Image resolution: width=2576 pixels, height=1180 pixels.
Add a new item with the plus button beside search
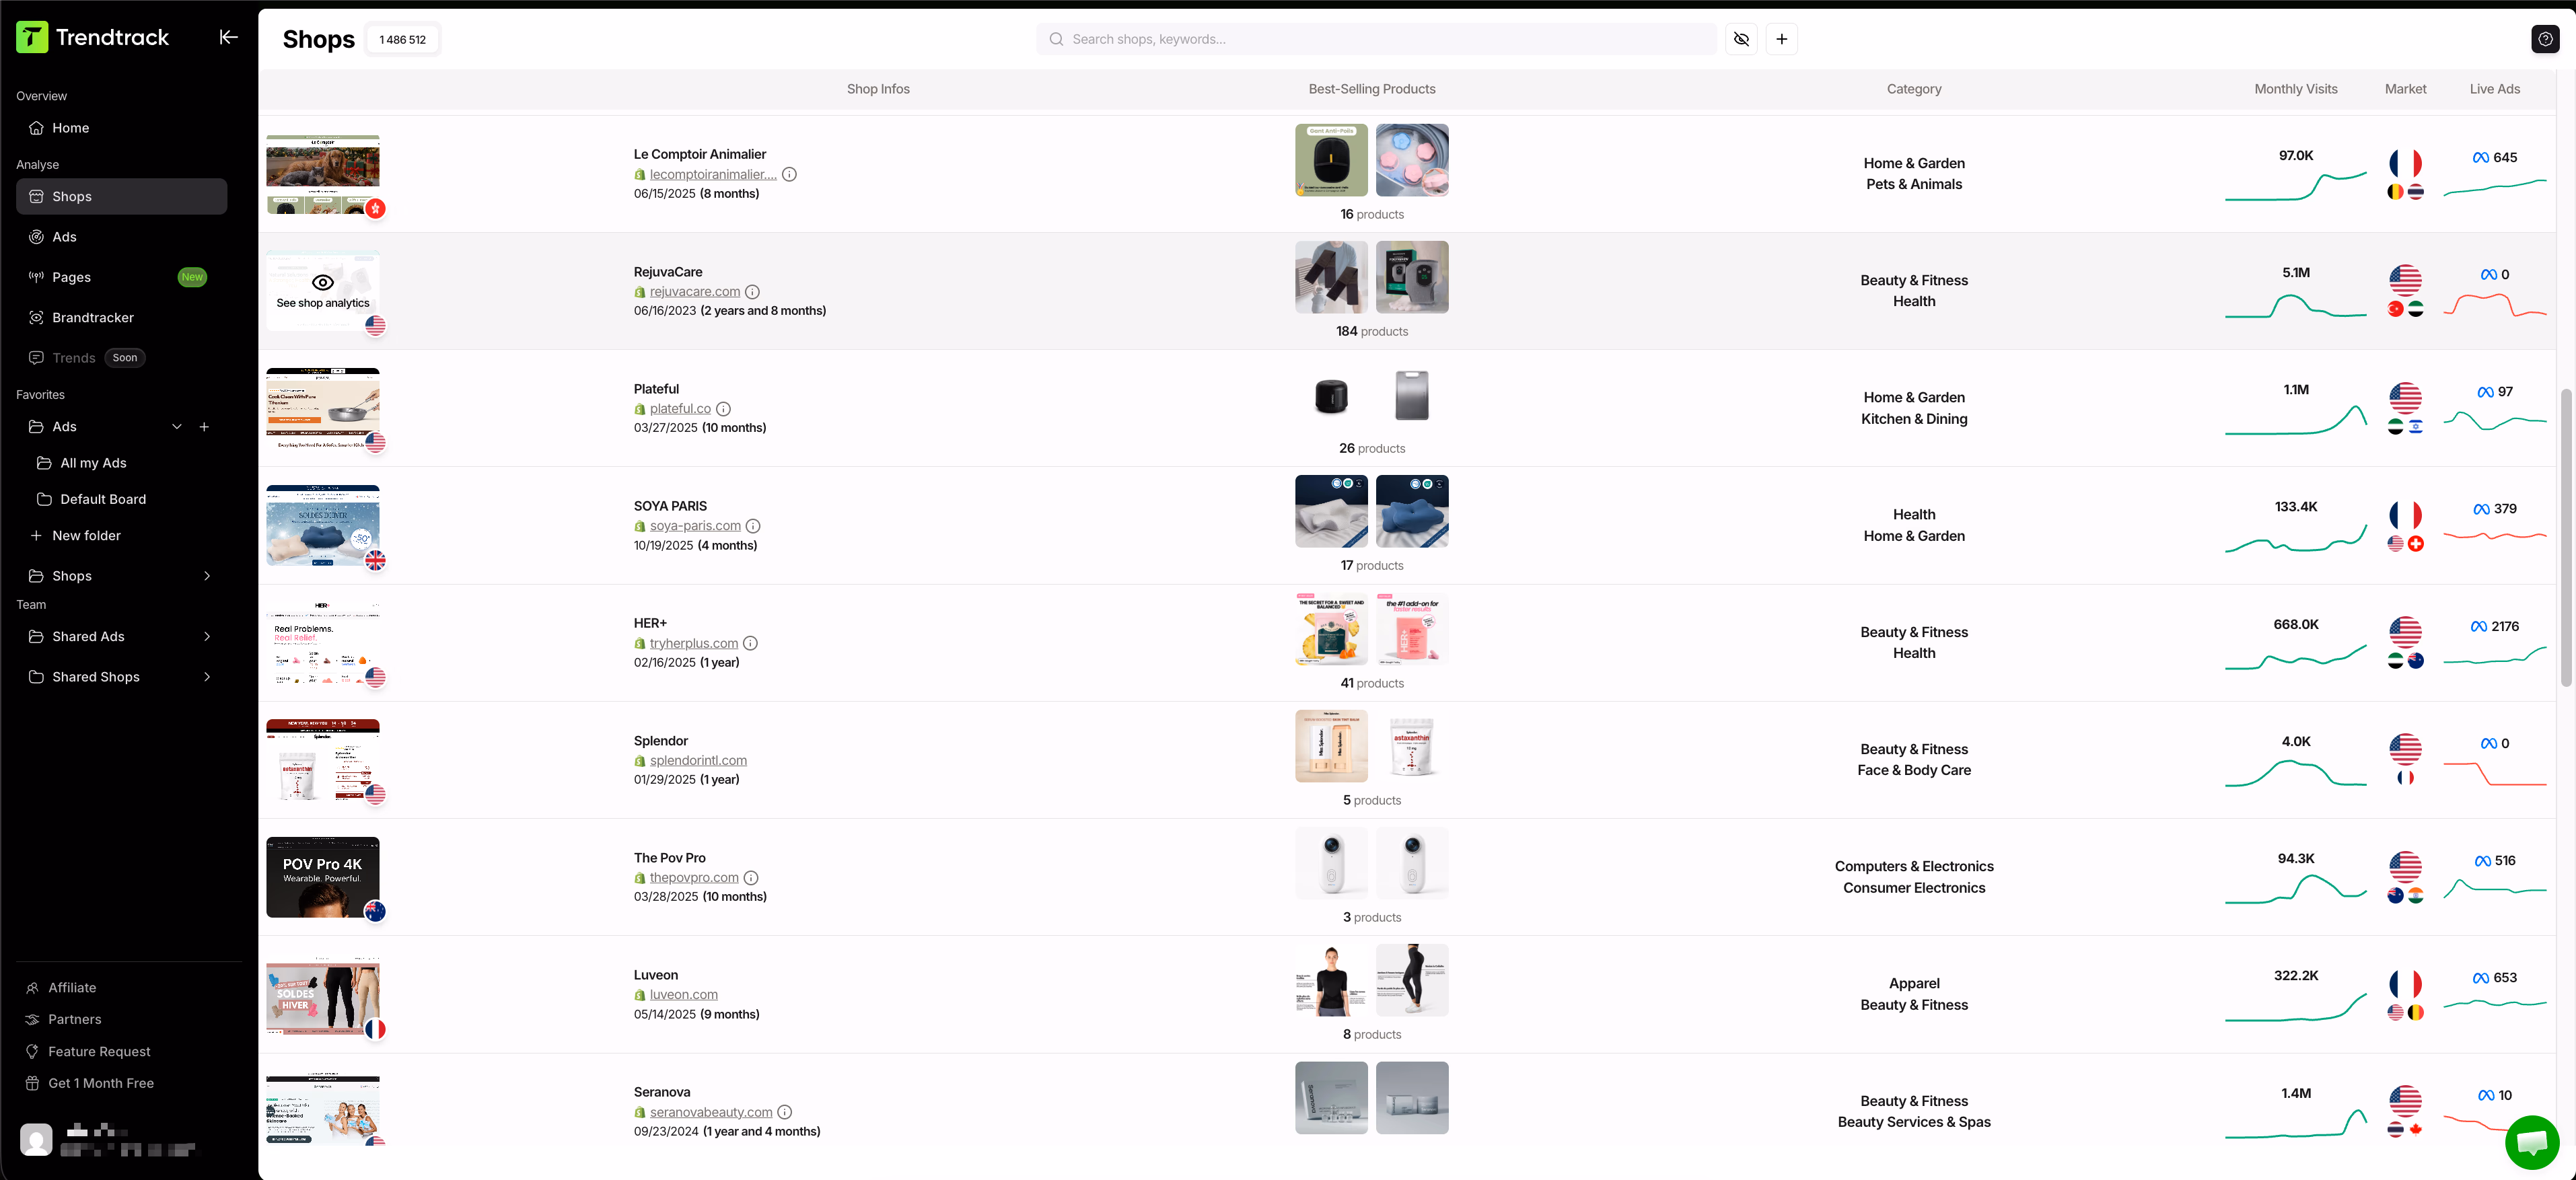(x=1782, y=38)
